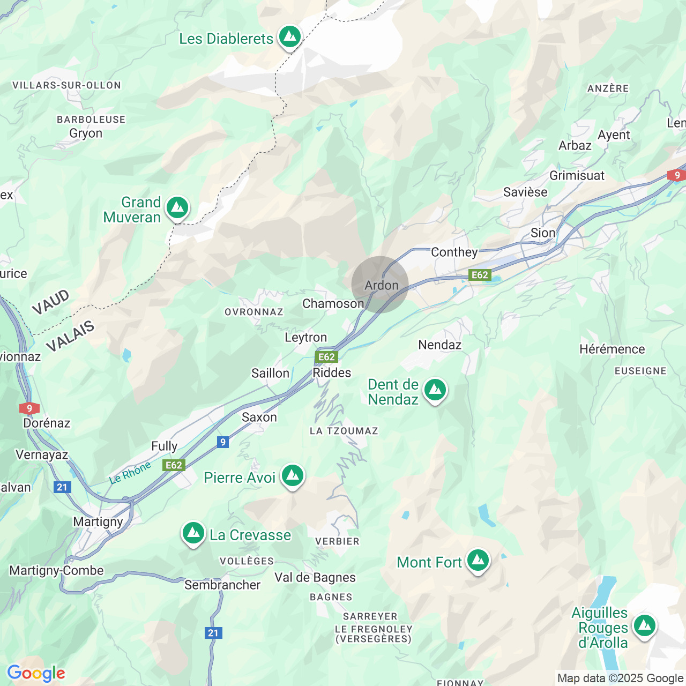Viewport: 686px width, 686px height.
Task: Click the E62 highway shield near Conthey
Action: click(x=480, y=275)
